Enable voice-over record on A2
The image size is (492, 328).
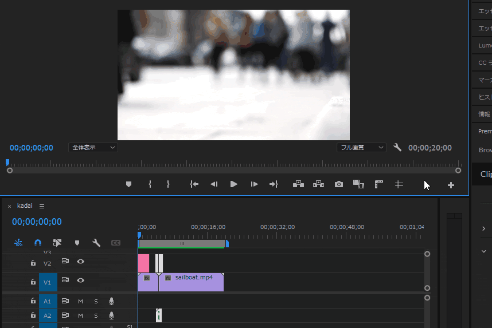tap(111, 315)
